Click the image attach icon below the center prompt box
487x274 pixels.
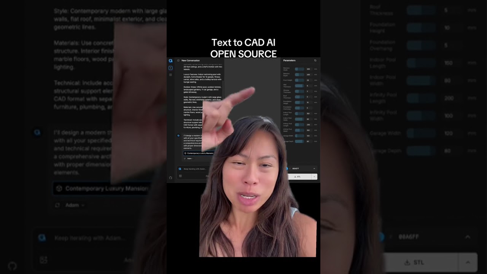point(180,176)
